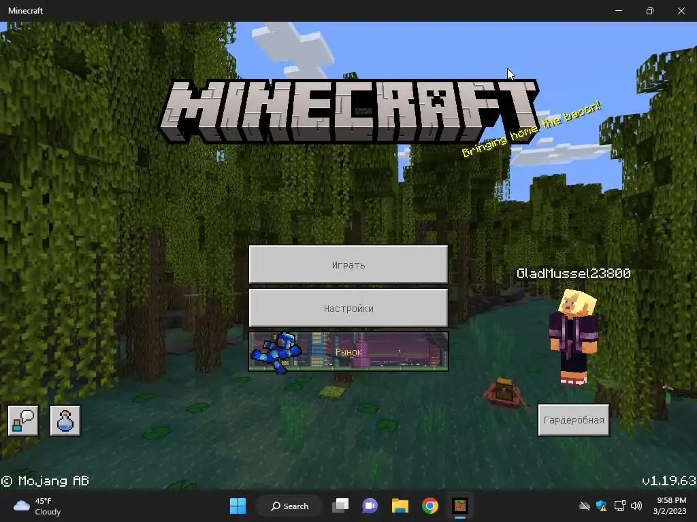Open the volume speaker tray icon
The height and width of the screenshot is (522, 697).
pos(636,506)
